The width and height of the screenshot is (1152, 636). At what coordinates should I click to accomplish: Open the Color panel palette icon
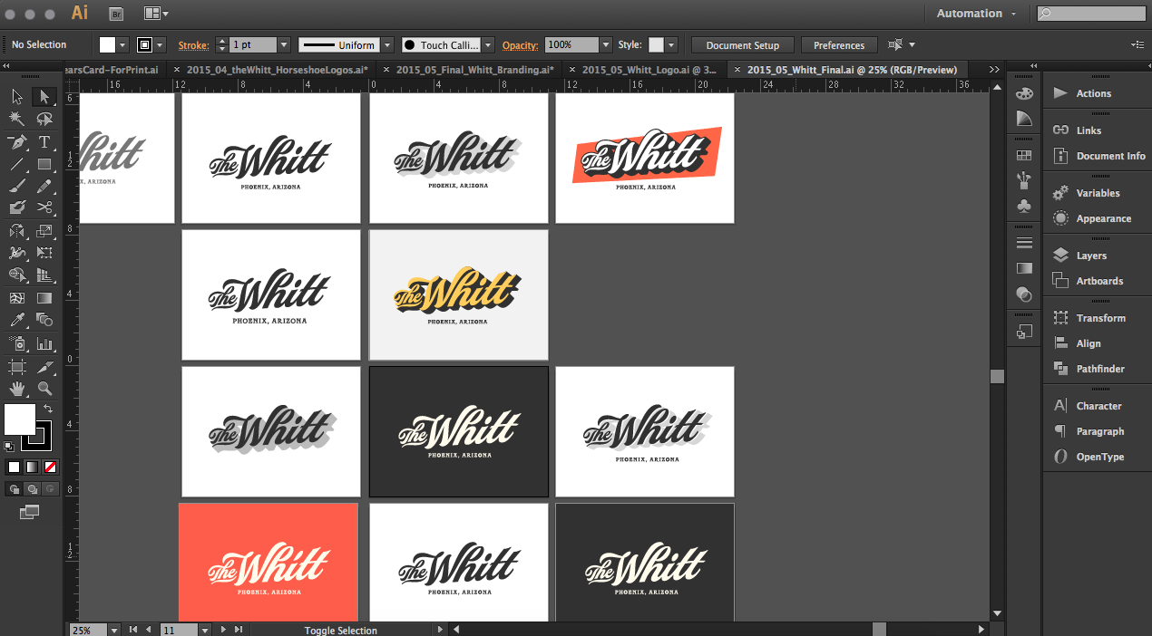pyautogui.click(x=1024, y=93)
